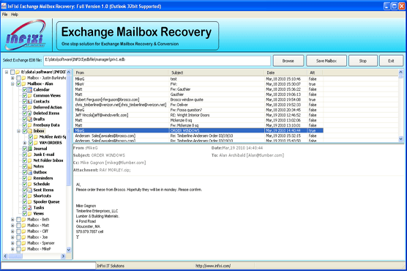Click the Inbox folder icon

[x=30, y=131]
